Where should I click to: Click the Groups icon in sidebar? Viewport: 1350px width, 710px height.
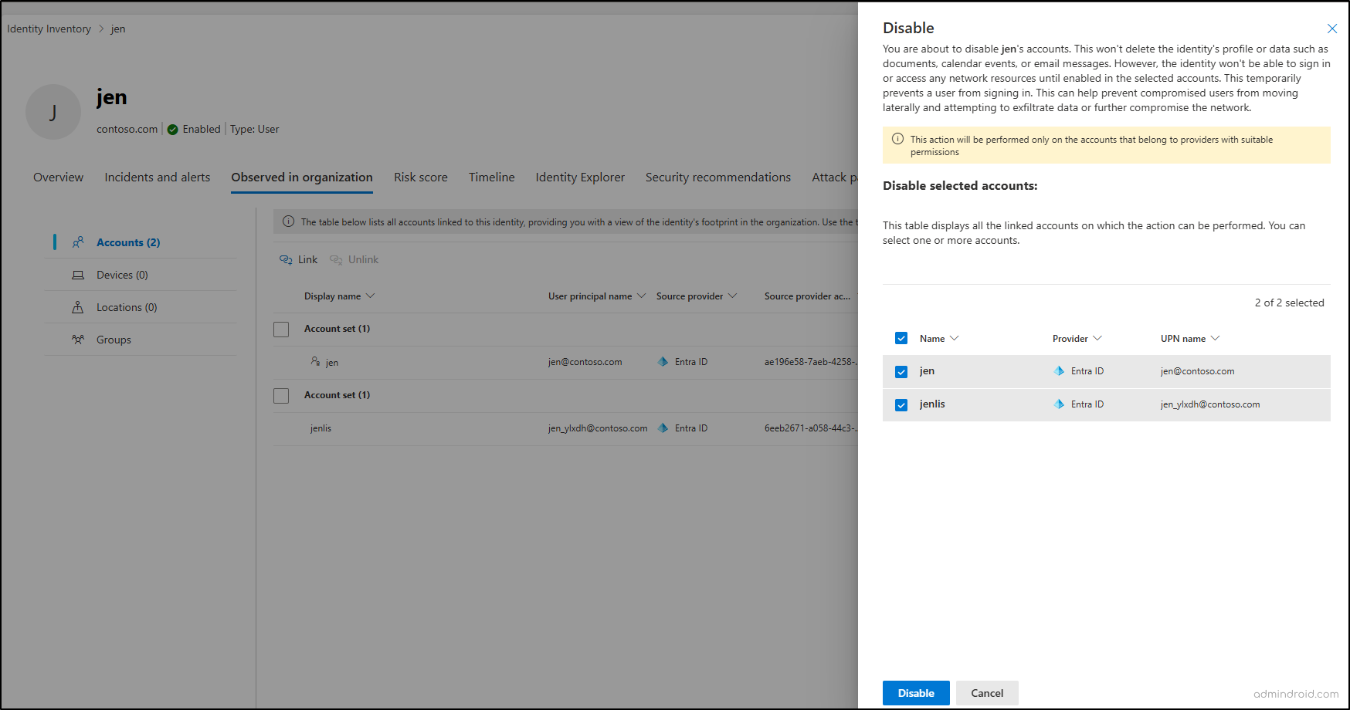[78, 340]
